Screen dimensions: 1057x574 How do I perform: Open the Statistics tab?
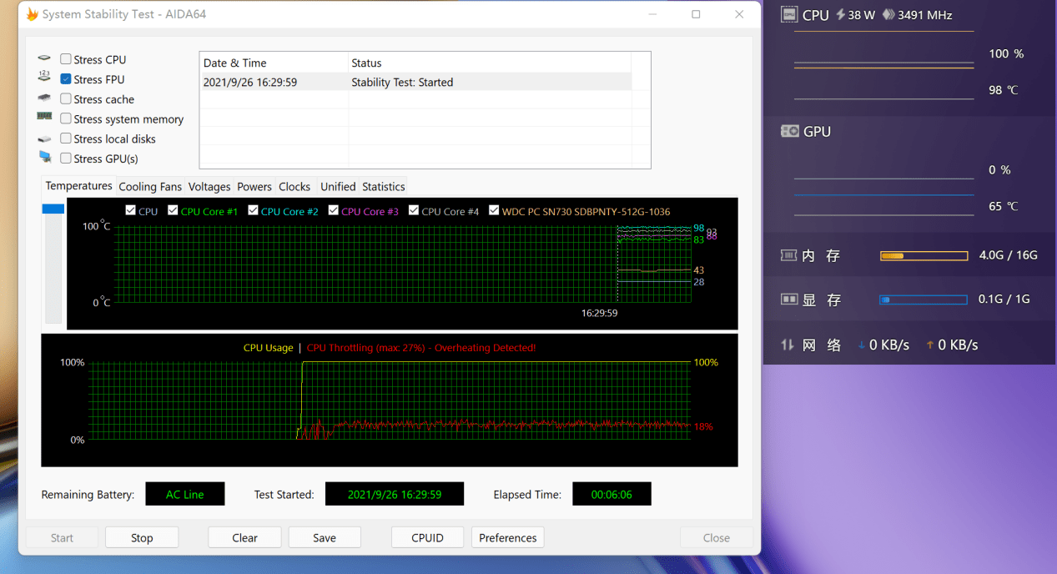coord(384,187)
